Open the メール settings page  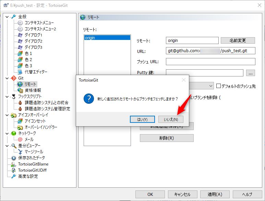point(29,140)
